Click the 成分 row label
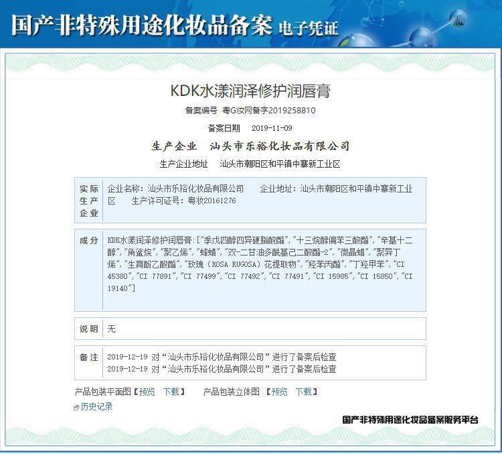This screenshot has width=502, height=454. tap(88, 241)
